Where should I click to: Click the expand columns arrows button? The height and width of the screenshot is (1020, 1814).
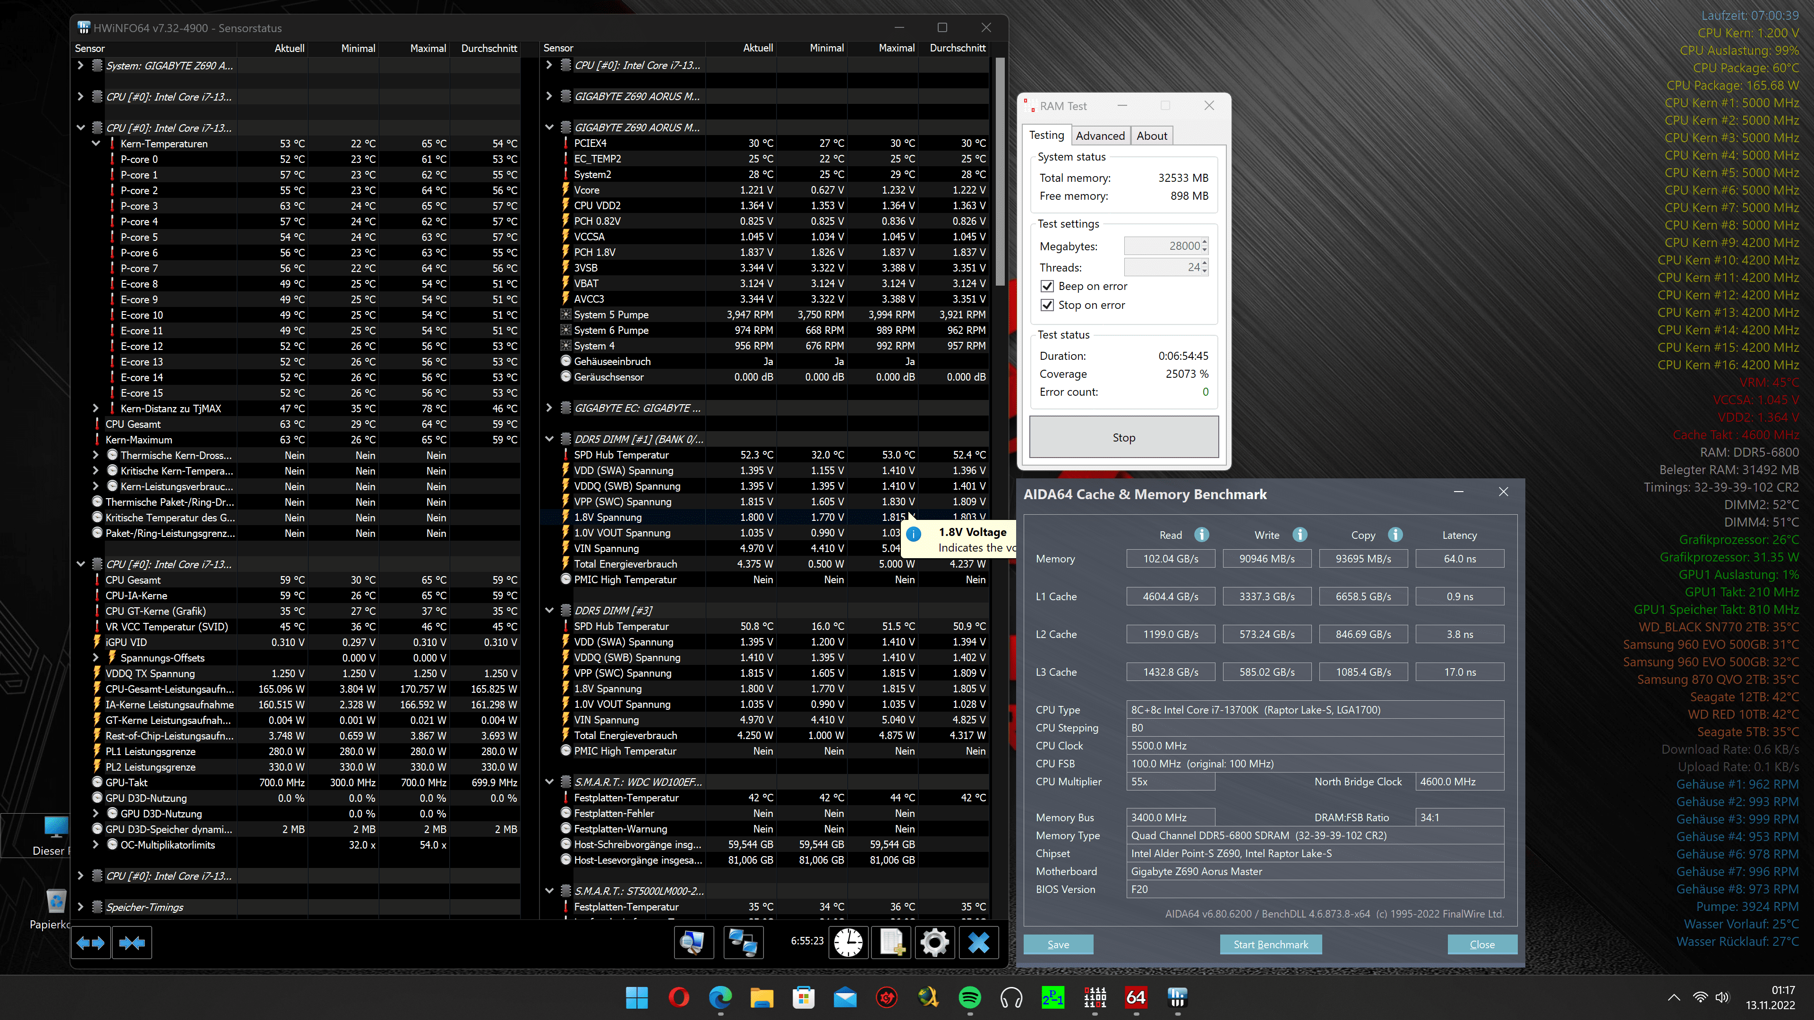coord(91,943)
